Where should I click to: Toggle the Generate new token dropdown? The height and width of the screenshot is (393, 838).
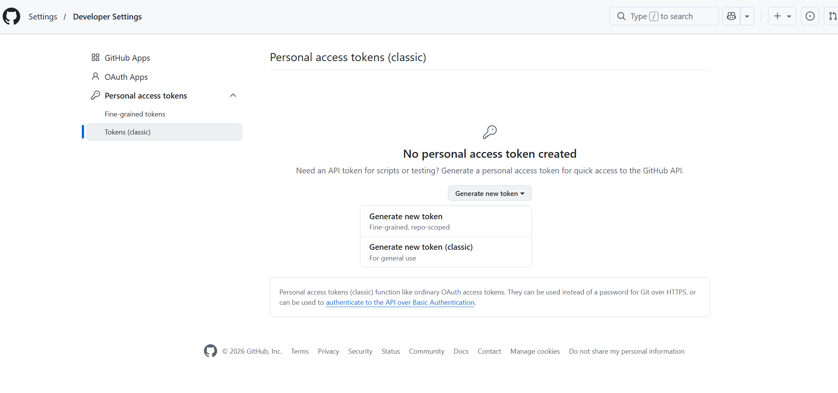(490, 193)
